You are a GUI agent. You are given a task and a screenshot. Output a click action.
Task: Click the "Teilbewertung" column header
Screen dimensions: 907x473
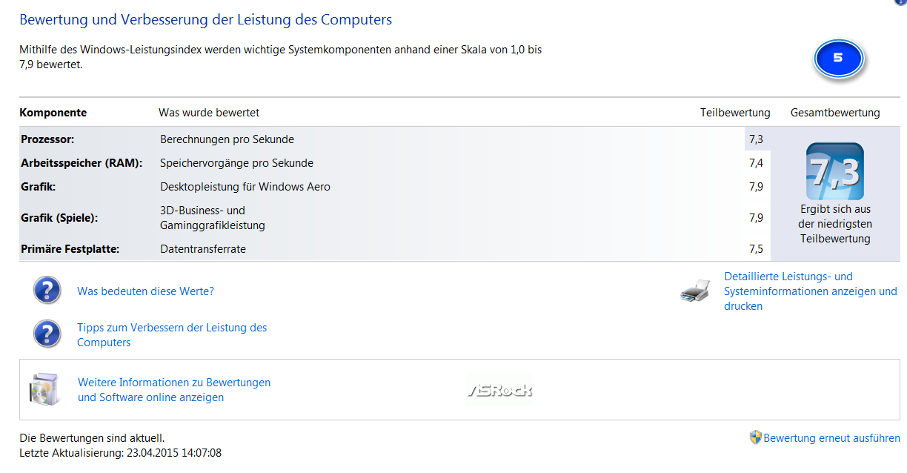[735, 113]
